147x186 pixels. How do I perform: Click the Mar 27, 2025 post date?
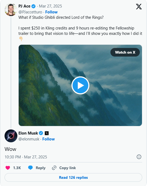[50, 6]
